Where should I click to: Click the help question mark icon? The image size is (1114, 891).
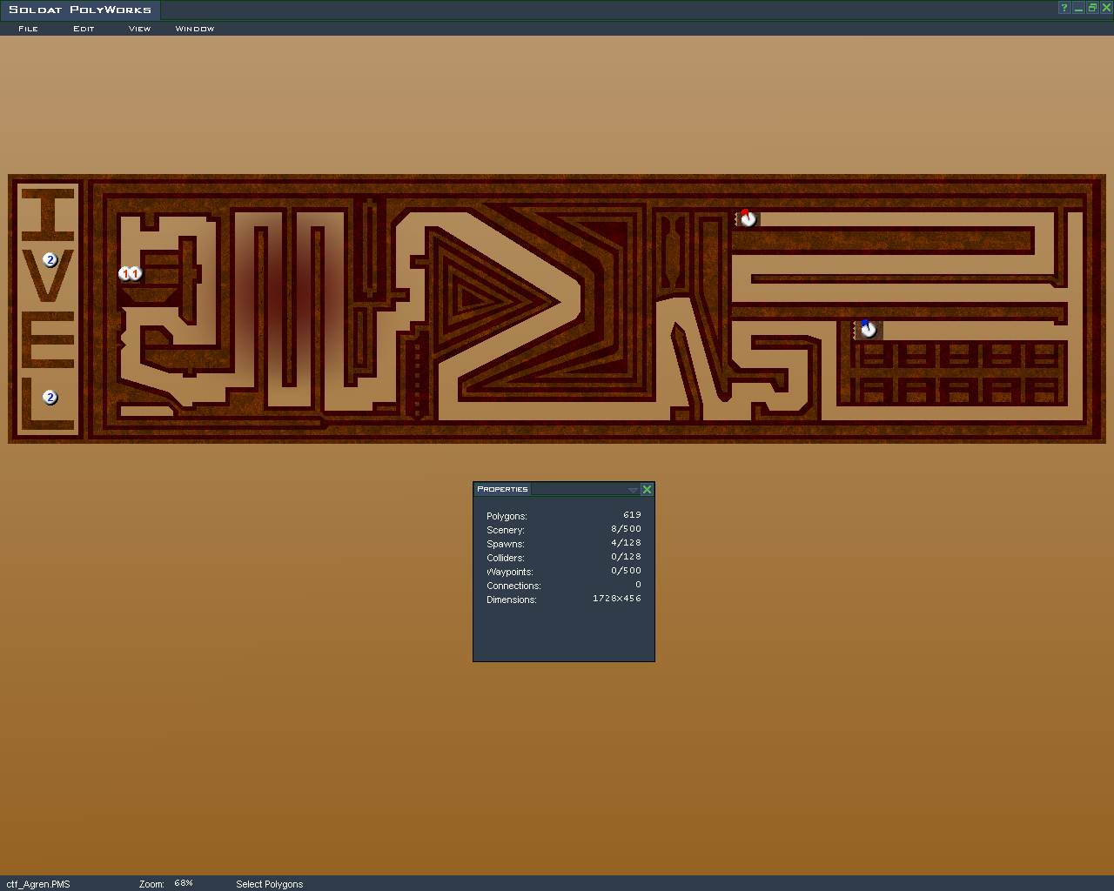click(x=1064, y=8)
